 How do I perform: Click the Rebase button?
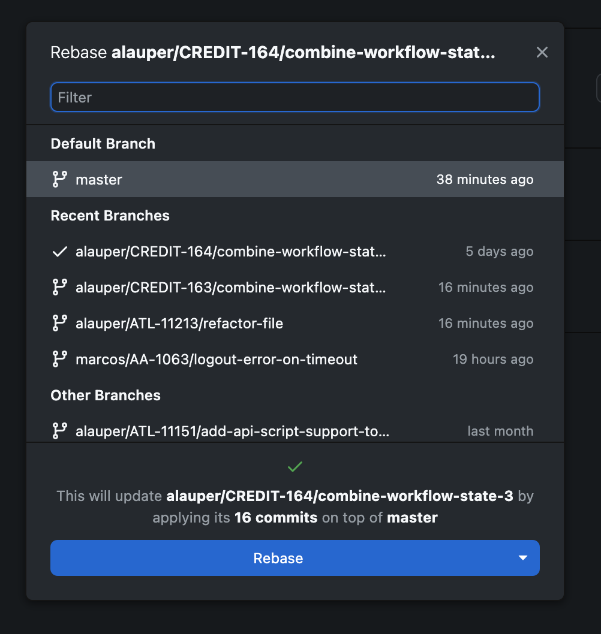[x=278, y=558]
